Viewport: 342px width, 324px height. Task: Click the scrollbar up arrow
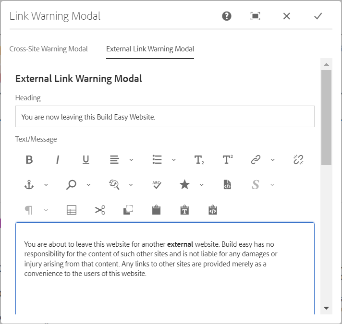[x=326, y=64]
